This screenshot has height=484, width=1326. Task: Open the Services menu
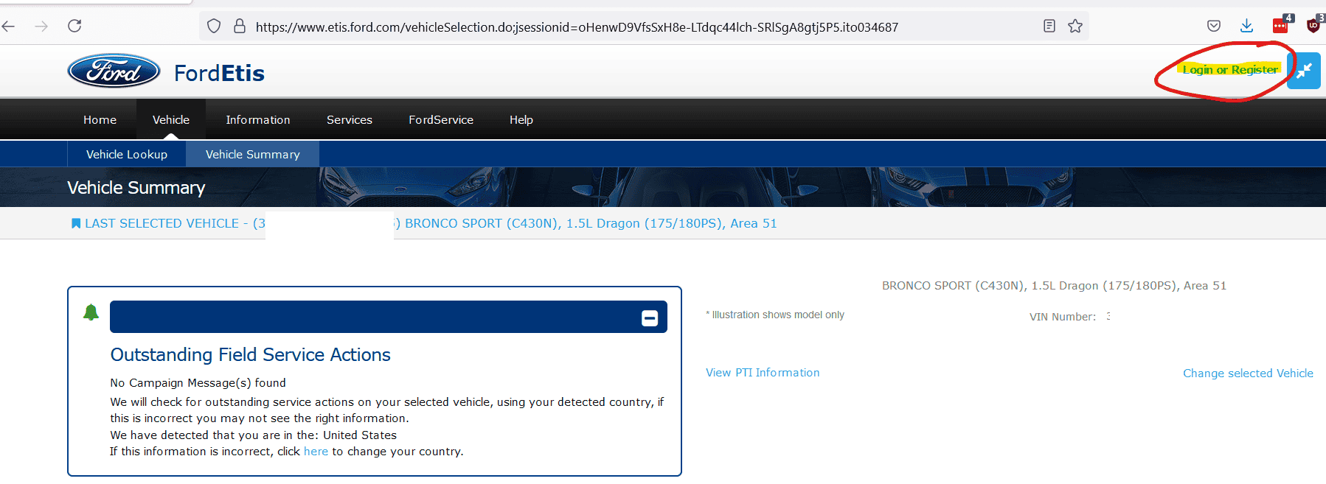pos(349,119)
